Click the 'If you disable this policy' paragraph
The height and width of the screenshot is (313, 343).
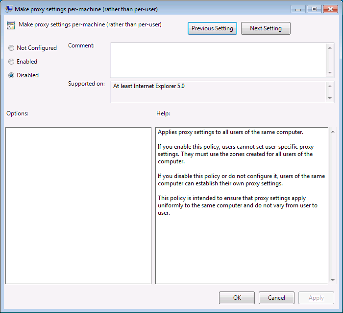tap(241, 179)
